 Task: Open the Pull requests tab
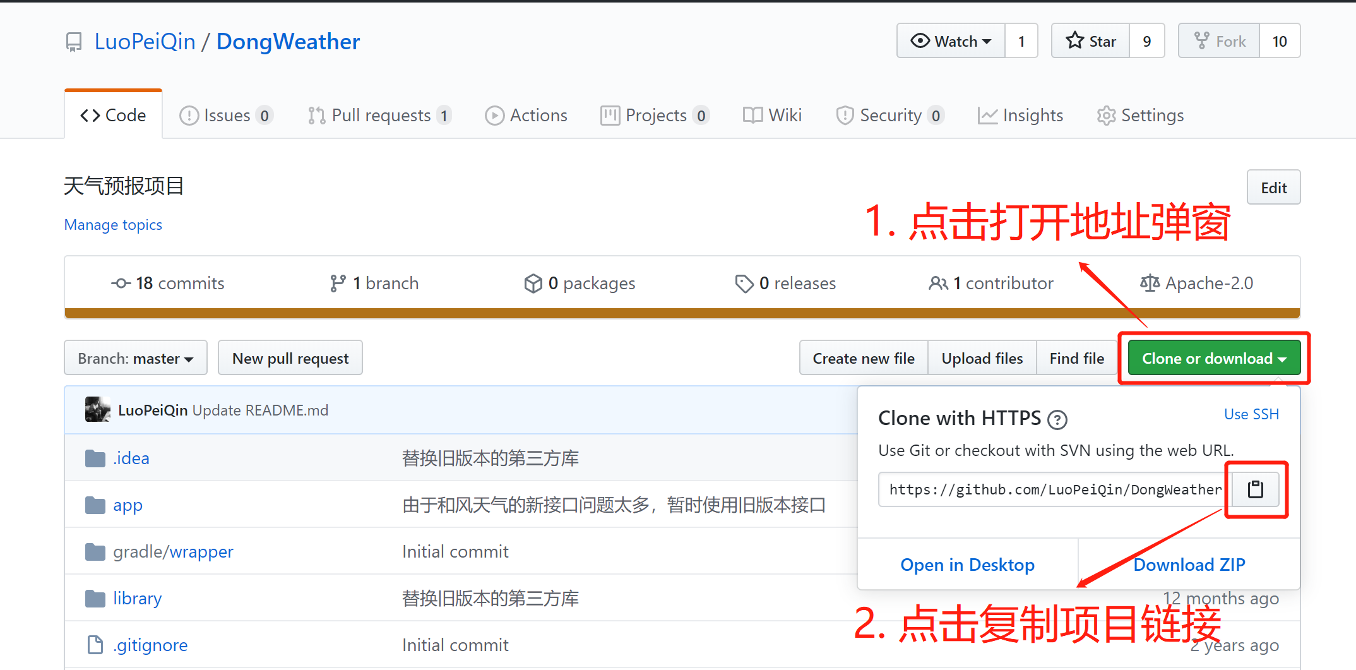point(380,115)
